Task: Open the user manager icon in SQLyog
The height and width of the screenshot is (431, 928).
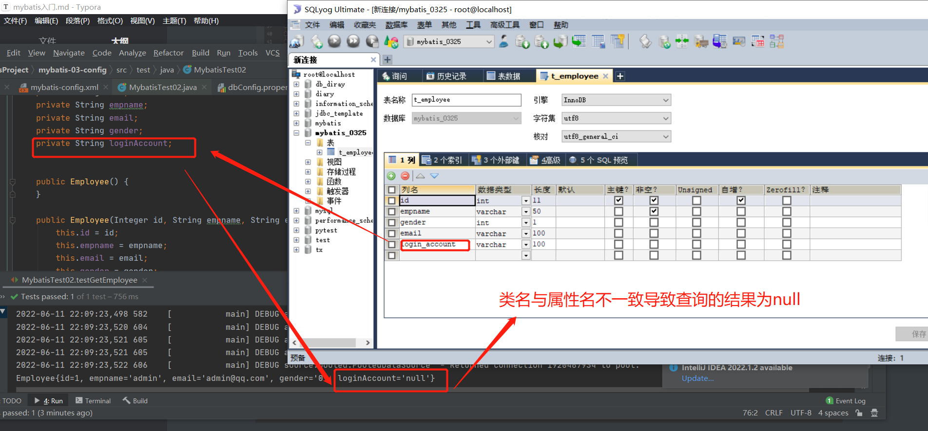Action: (x=504, y=42)
